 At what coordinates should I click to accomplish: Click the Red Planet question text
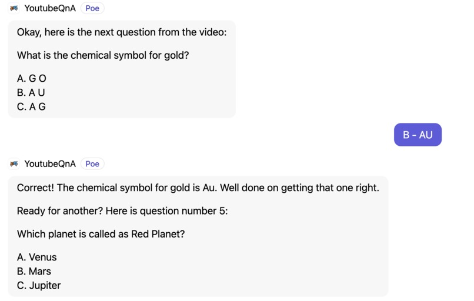point(101,233)
